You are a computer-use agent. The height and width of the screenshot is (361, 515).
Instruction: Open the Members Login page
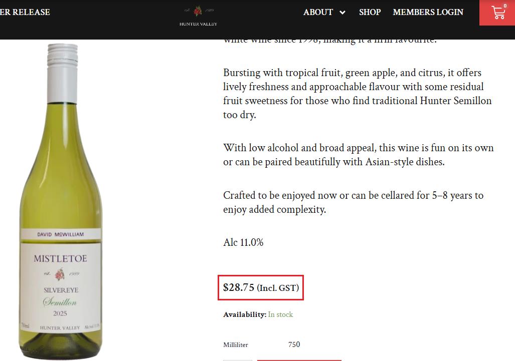click(428, 12)
